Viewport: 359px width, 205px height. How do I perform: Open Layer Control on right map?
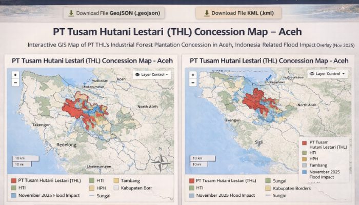[x=327, y=74]
